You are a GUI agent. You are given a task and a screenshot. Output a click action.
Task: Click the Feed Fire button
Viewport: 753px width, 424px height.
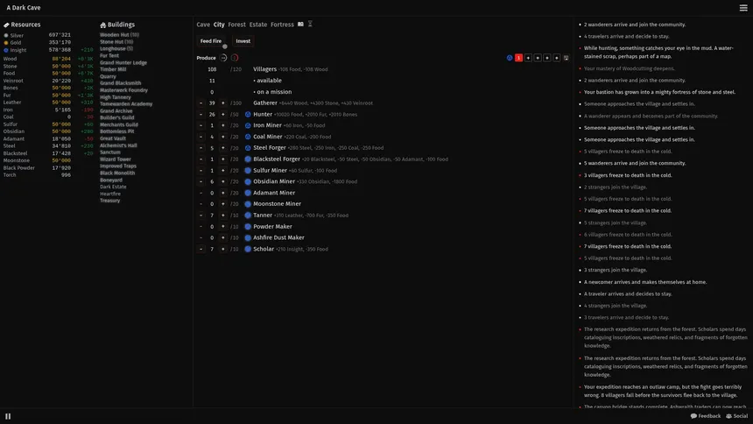click(x=211, y=41)
